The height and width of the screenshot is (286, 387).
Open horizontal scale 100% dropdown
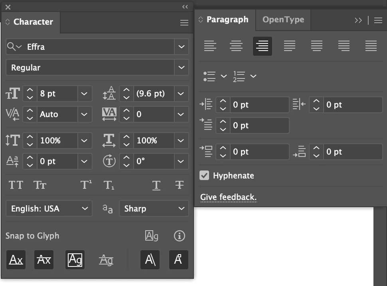coord(181,141)
